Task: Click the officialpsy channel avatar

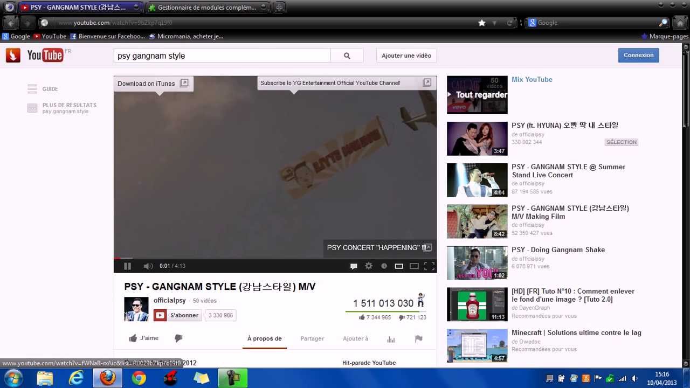Action: [136, 309]
